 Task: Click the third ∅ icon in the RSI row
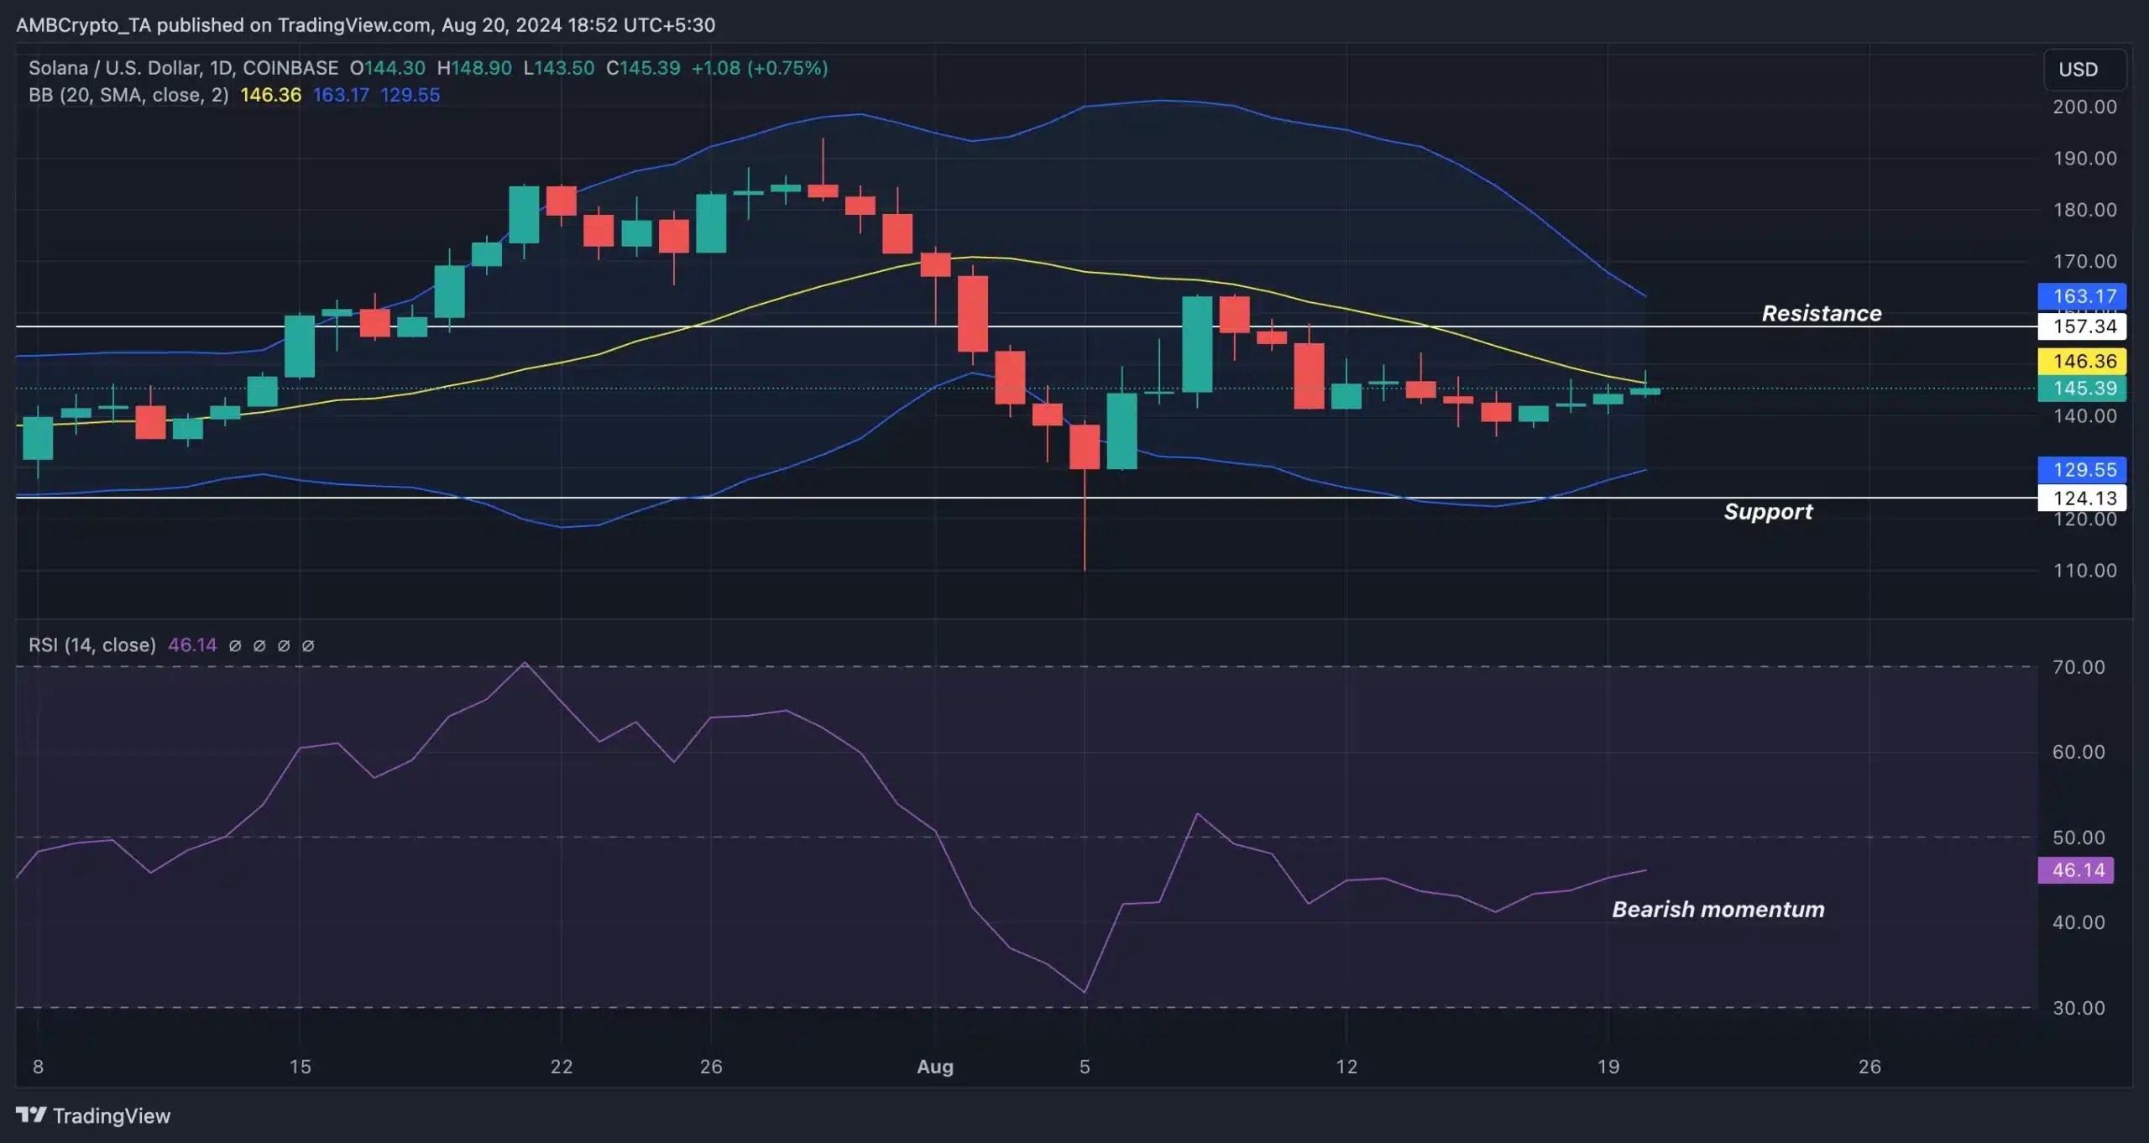coord(285,645)
